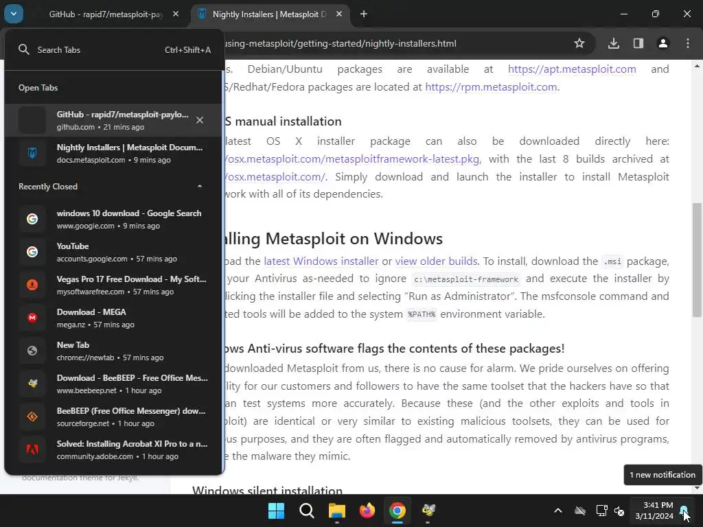
Task: Reopen Vegas Pro 17 Free Download tab
Action: (114, 285)
